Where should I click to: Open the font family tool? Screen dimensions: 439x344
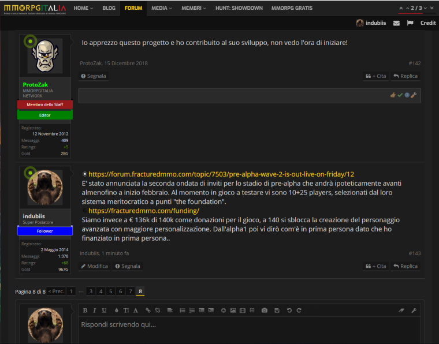coord(136,311)
